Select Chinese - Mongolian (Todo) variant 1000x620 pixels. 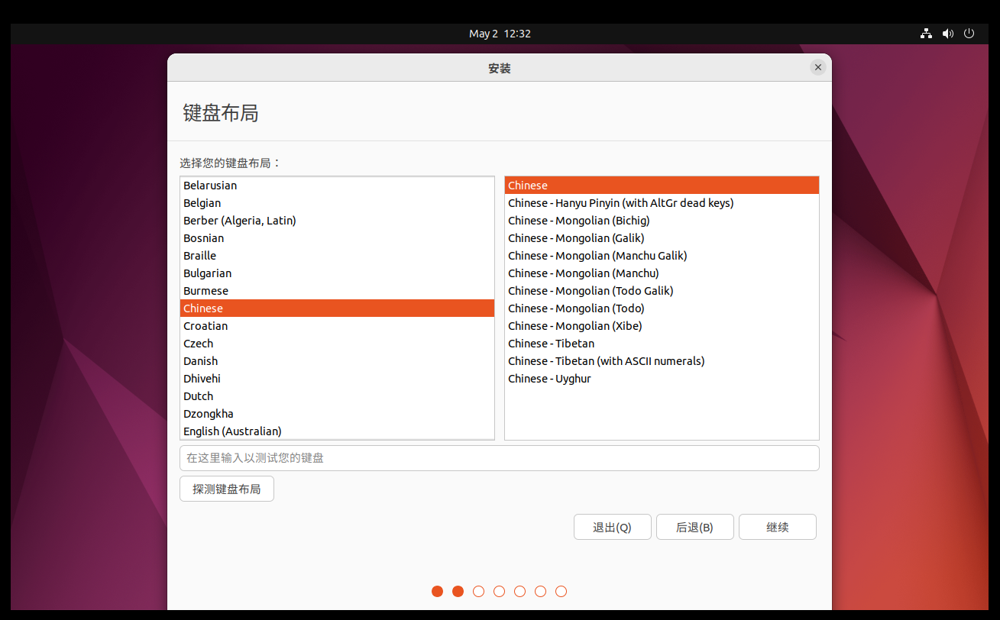(662, 308)
